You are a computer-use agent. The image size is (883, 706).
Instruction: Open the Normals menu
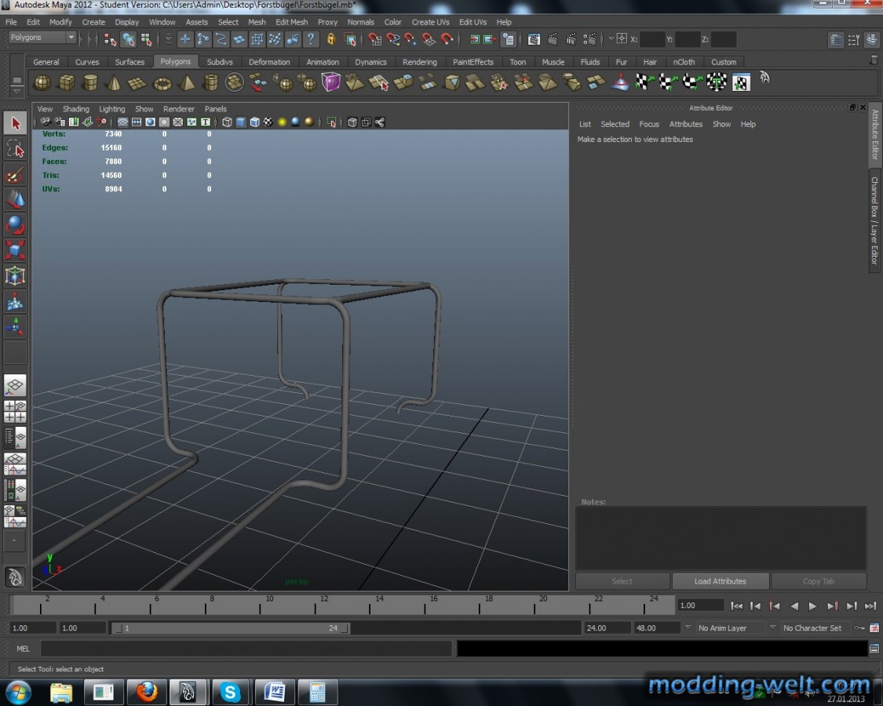(360, 22)
